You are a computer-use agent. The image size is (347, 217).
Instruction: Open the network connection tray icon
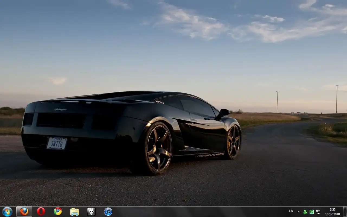[318, 212]
